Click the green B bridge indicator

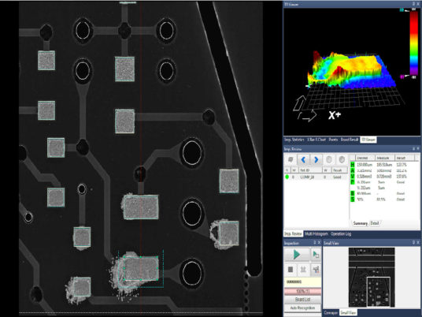click(x=352, y=193)
